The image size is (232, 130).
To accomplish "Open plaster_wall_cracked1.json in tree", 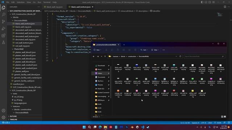I will 26,65.
